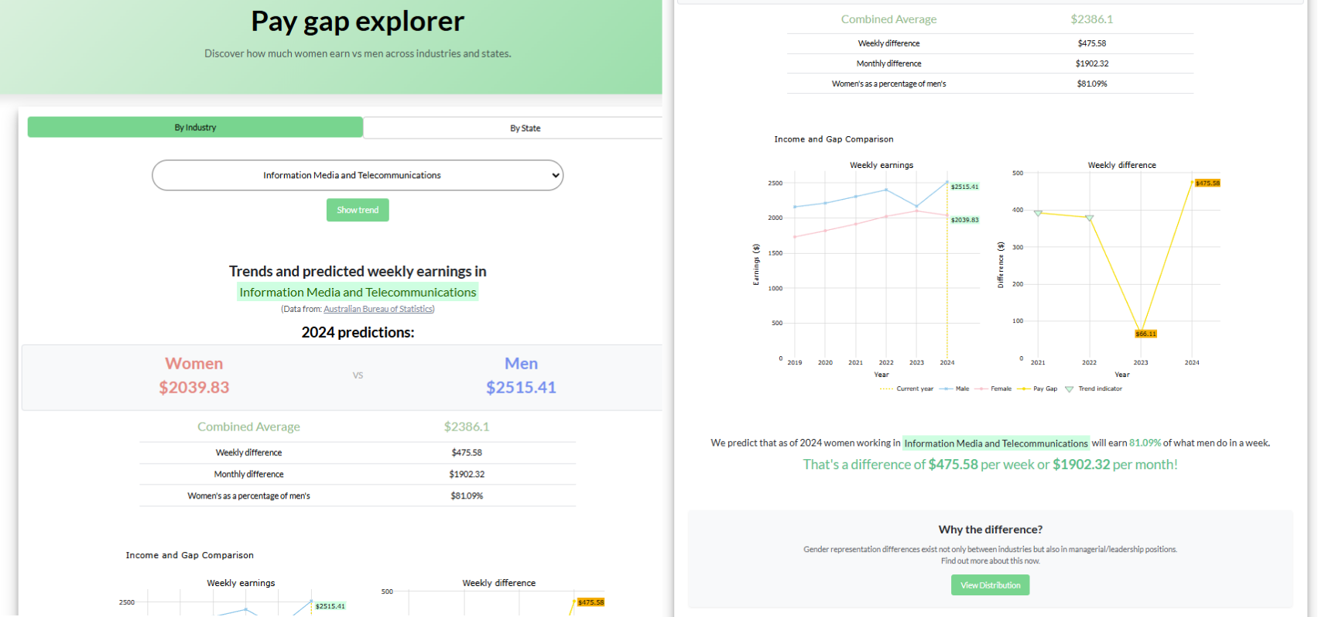Click the Men heading in predictions card
Viewport: 1318px width, 617px height.
click(x=521, y=363)
